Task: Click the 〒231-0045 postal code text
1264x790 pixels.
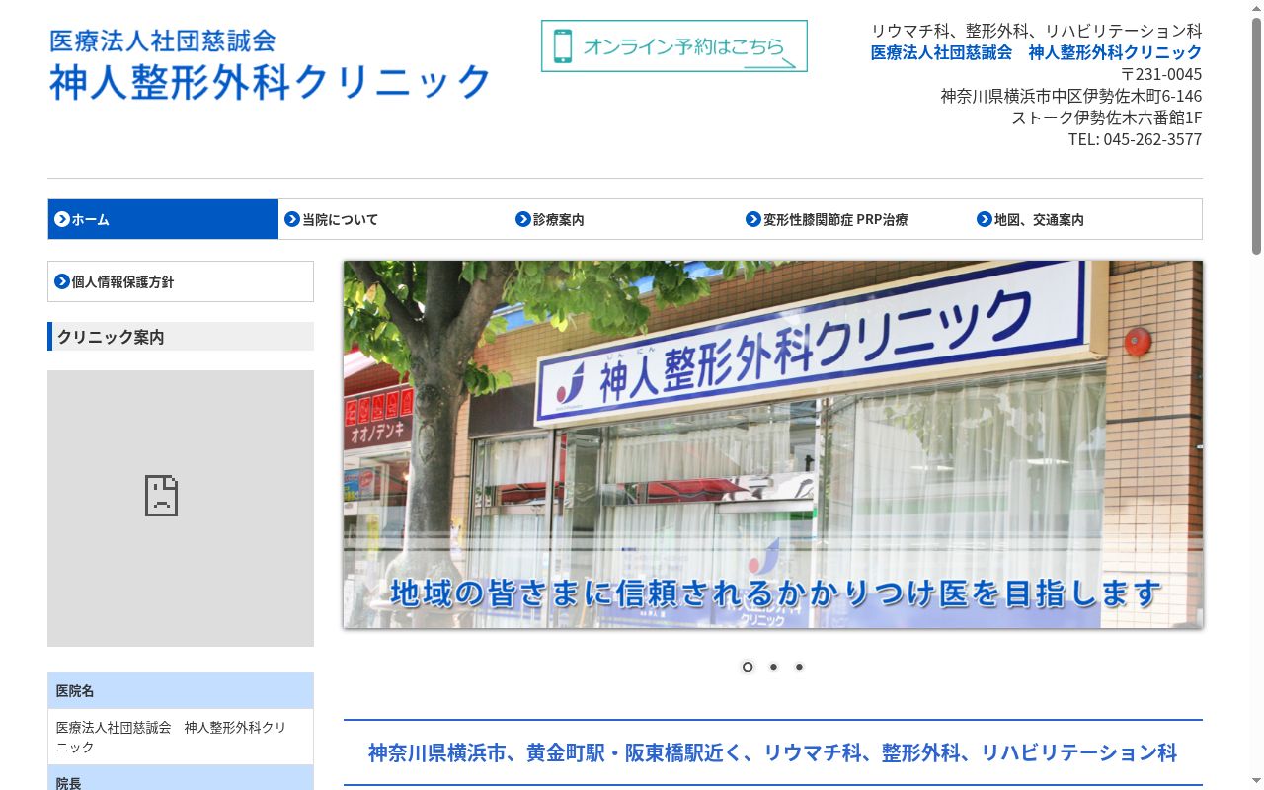Action: [1161, 74]
